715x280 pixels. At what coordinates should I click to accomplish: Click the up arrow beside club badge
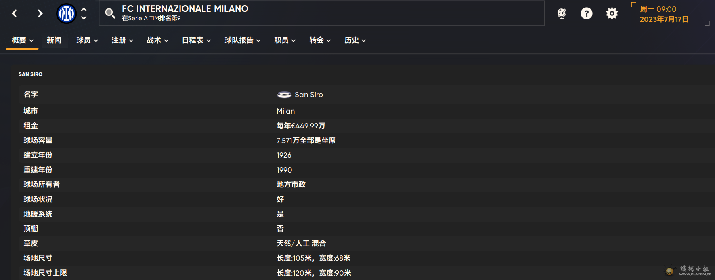tap(84, 9)
